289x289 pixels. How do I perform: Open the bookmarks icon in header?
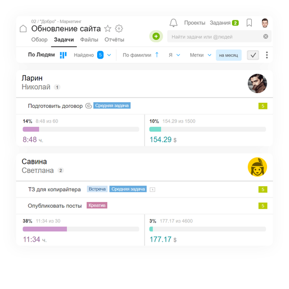click(249, 23)
